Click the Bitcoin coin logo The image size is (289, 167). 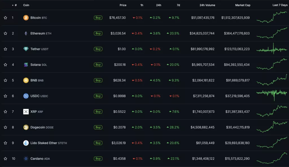[26, 18]
